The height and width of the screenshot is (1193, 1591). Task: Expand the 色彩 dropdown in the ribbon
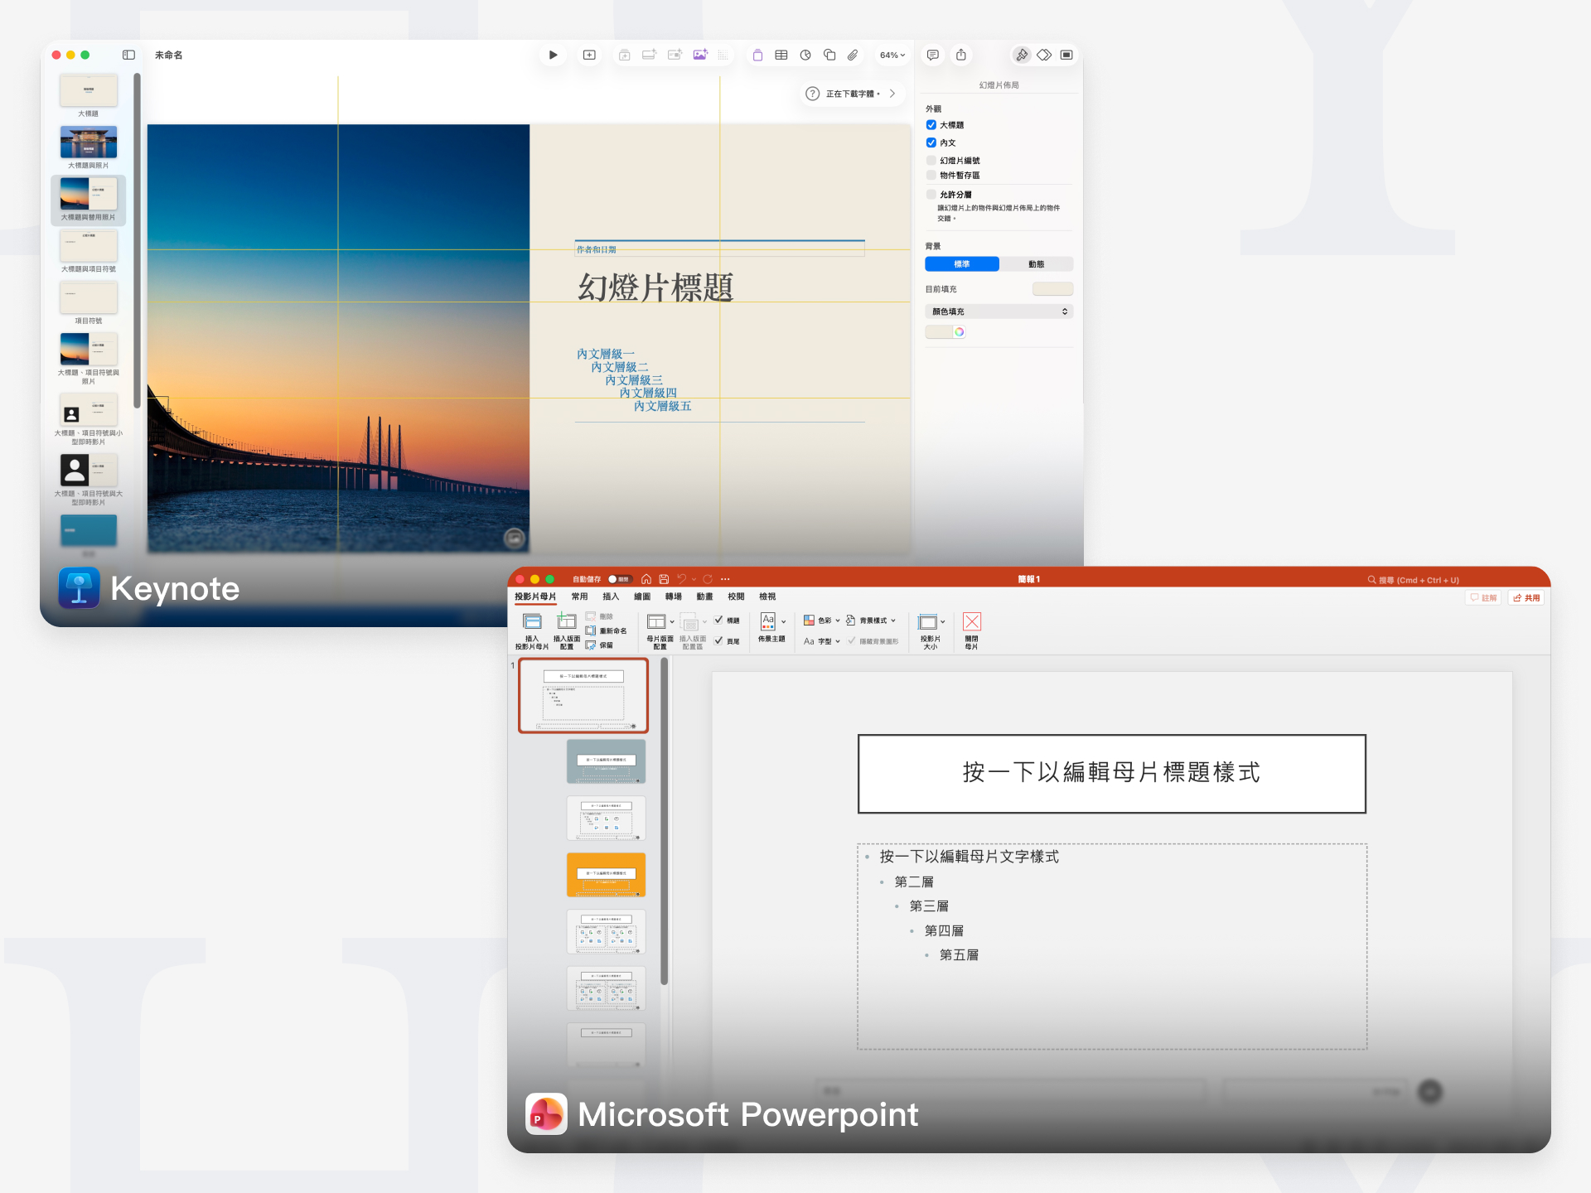click(x=837, y=620)
